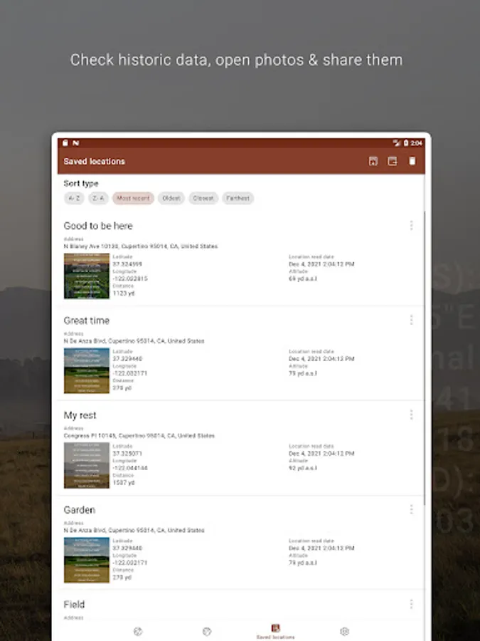Open more options for Field
480x641 pixels.
(411, 604)
